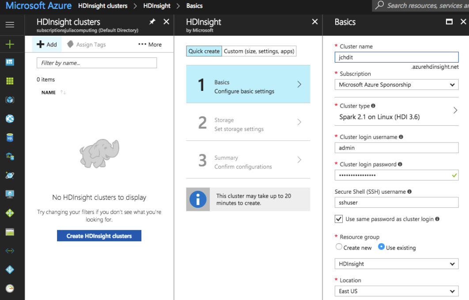469x300 pixels.
Task: Open Storage accounts icon in sidebar
Action: click(10, 232)
